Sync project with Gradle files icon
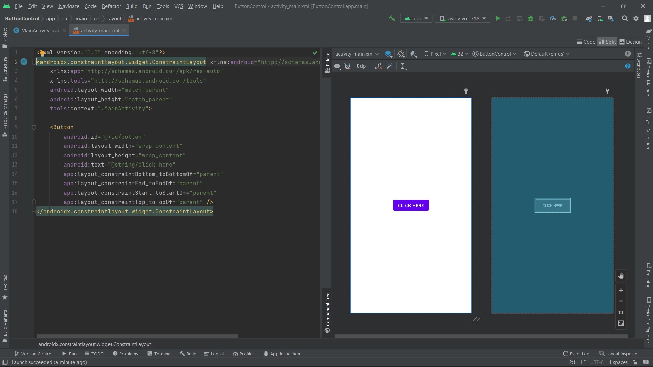 point(589,18)
